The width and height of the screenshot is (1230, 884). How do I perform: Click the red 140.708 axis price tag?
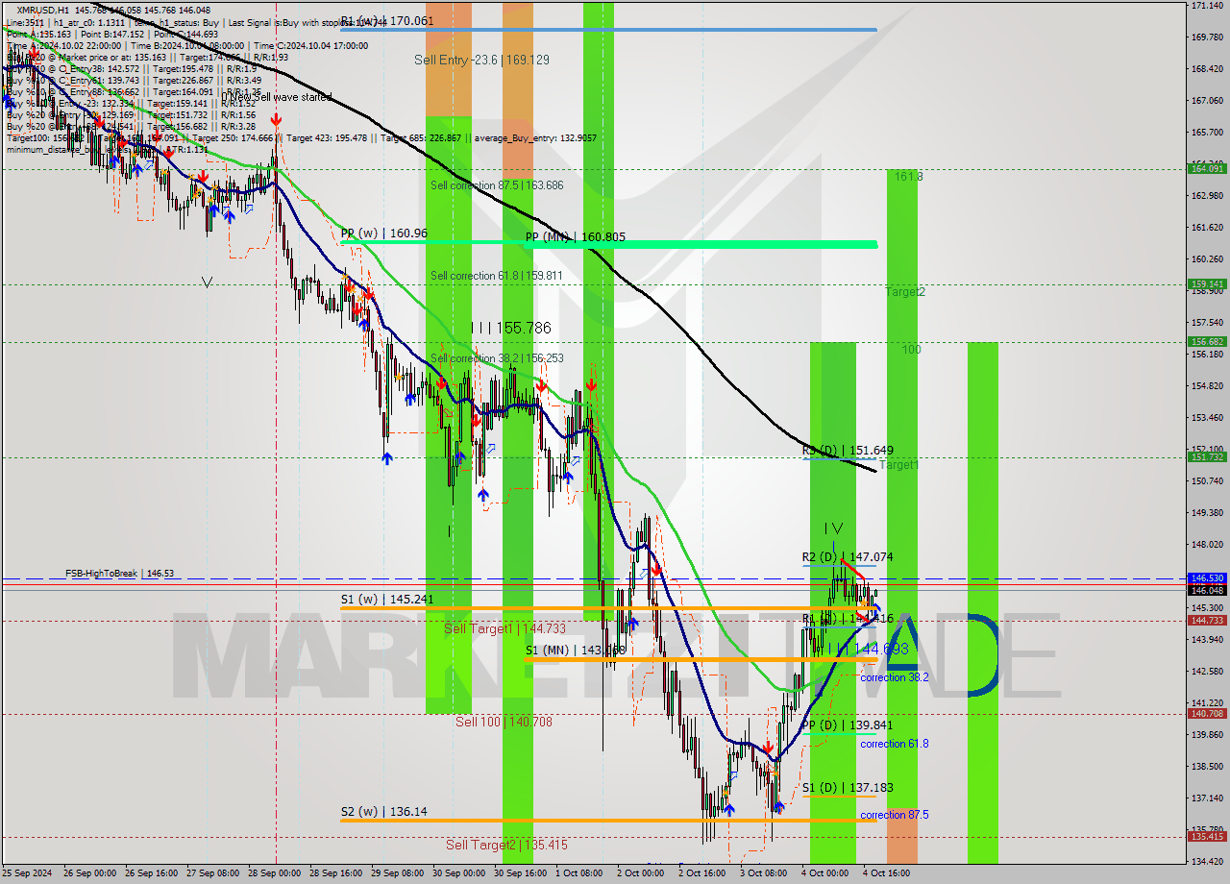(x=1208, y=714)
